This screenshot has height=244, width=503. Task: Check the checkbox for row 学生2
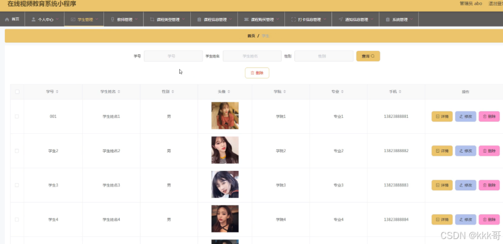[17, 150]
